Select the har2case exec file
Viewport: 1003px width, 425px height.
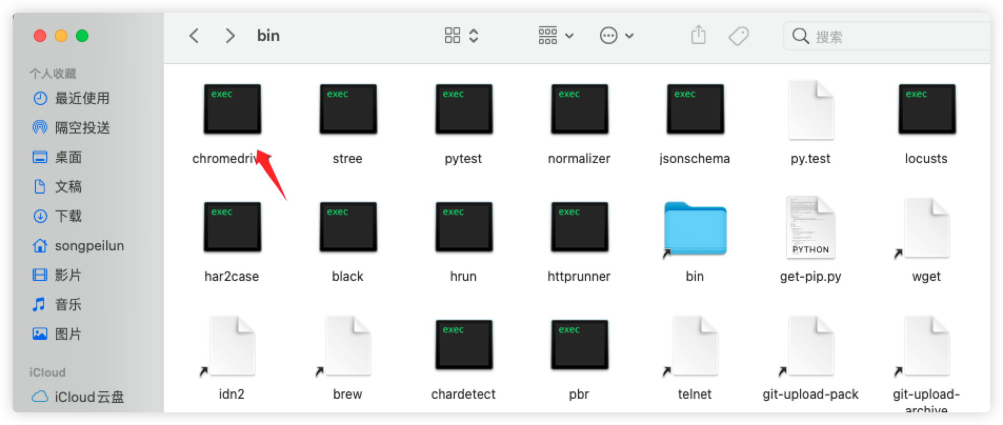pyautogui.click(x=232, y=227)
